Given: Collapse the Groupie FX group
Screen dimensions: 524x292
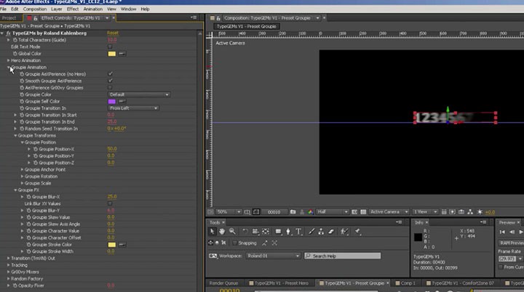Looking at the screenshot, I should coord(15,190).
